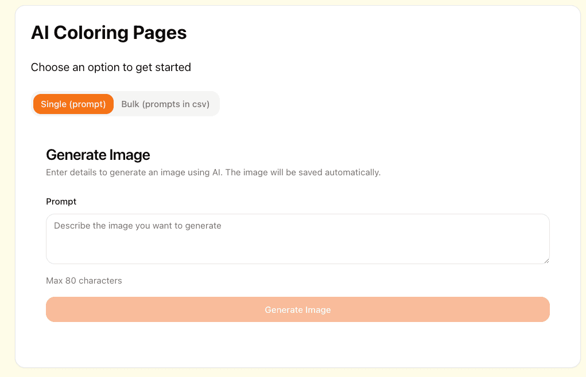Screen dimensions: 586x377
Task: Click the Generate Image section heading
Action: tap(98, 155)
